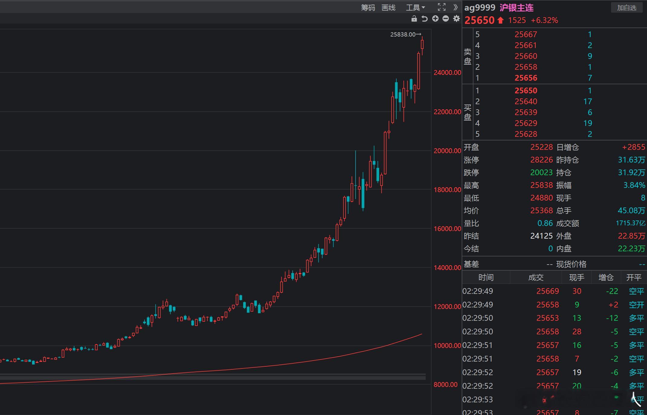Open chart settings gear icon

click(x=456, y=19)
